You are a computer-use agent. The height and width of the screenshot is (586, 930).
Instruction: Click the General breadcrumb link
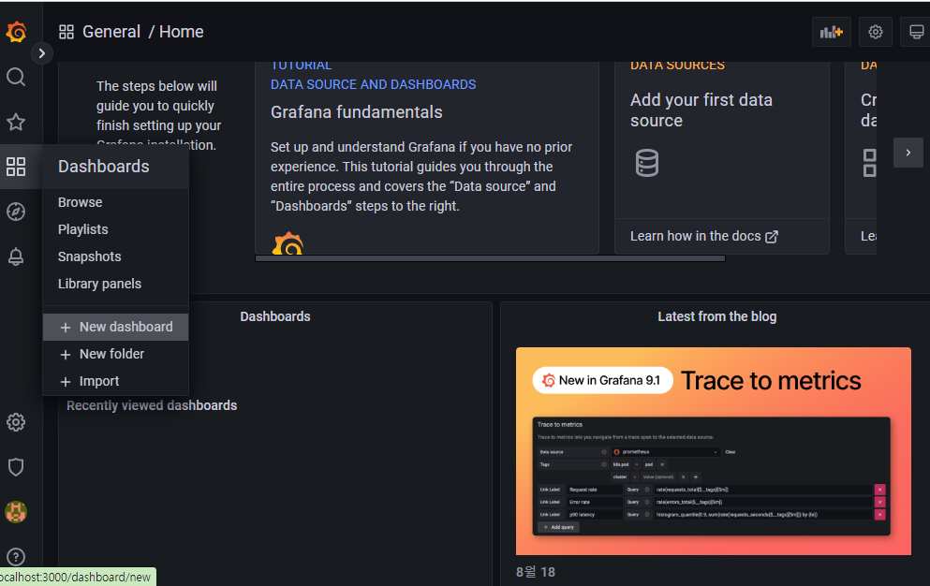tap(111, 32)
